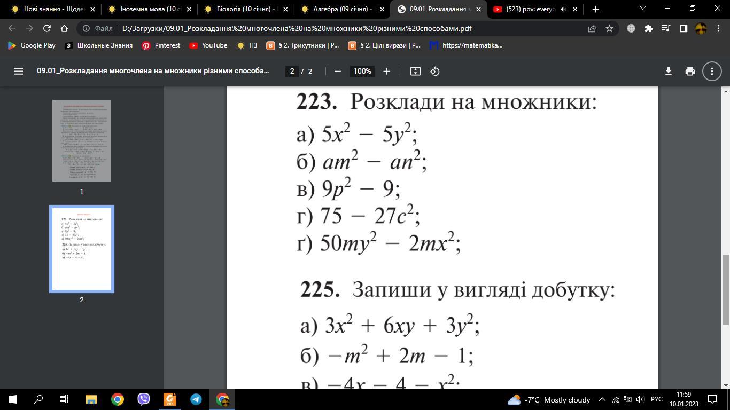Rotate the PDF counterclockwise
Image resolution: width=730 pixels, height=410 pixels.
point(435,71)
